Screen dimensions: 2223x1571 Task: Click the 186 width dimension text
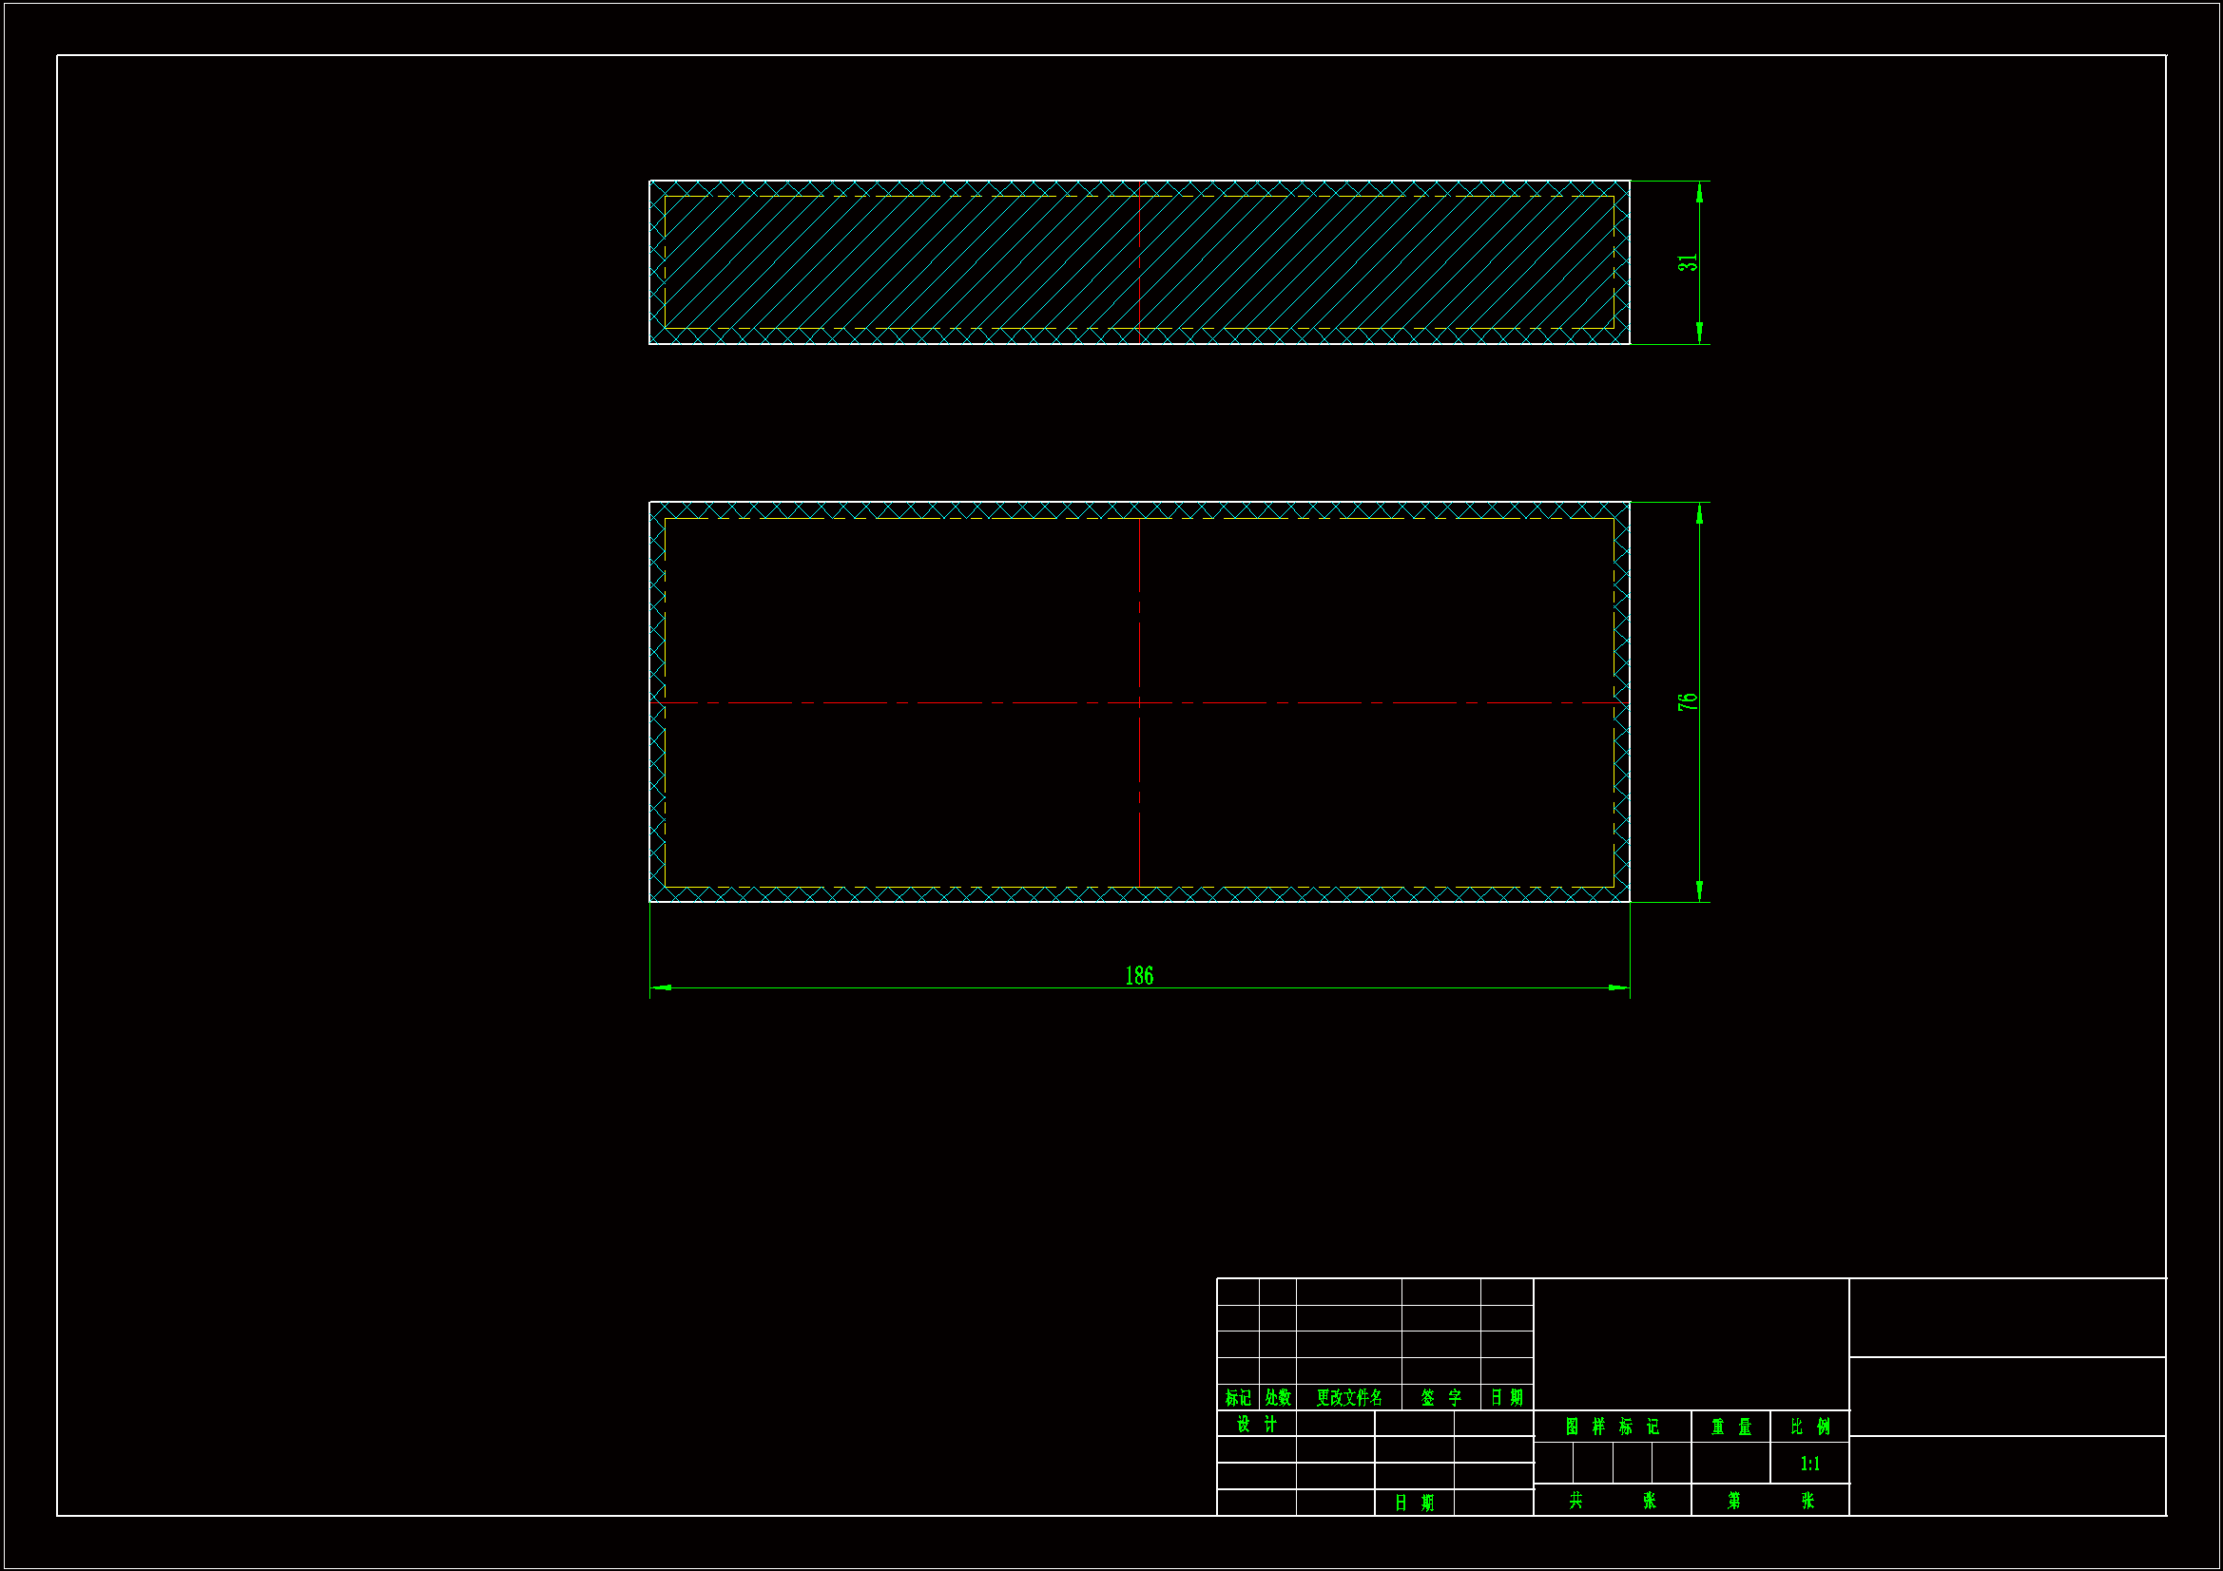[1139, 975]
